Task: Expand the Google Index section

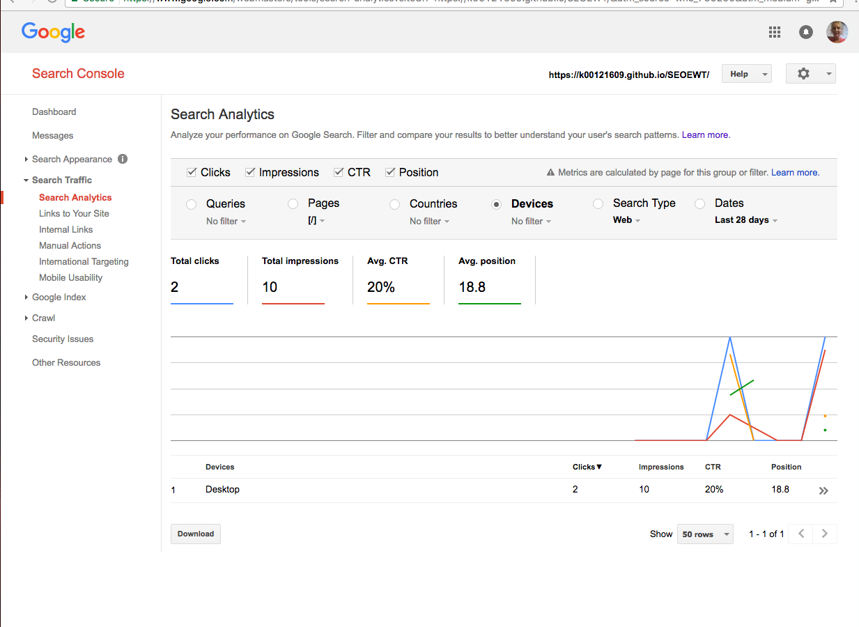Action: (x=26, y=297)
